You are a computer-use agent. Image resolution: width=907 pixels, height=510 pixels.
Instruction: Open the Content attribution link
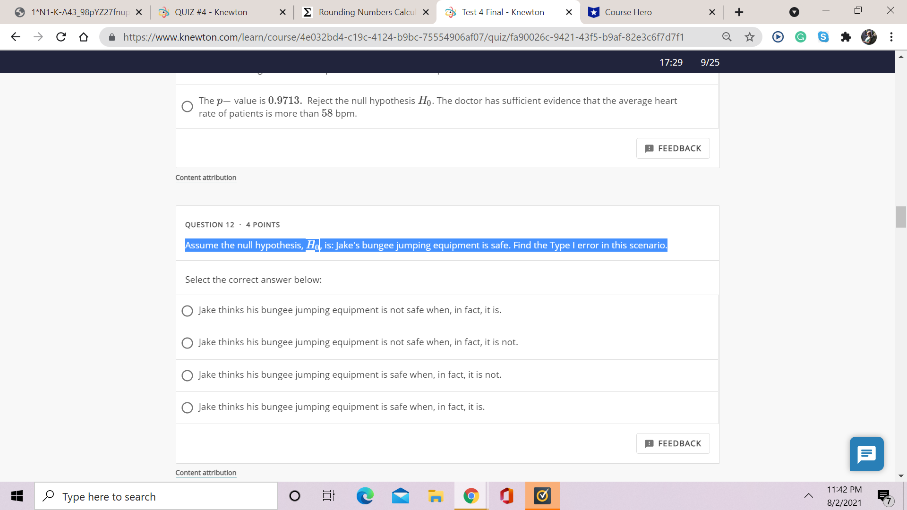point(205,472)
